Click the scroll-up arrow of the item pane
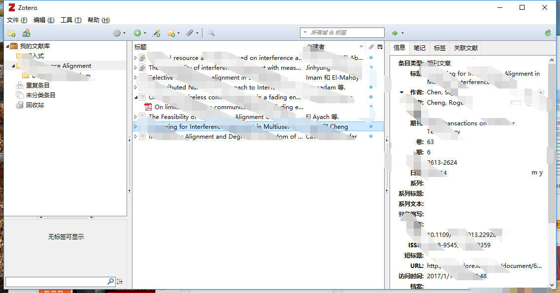 552,60
